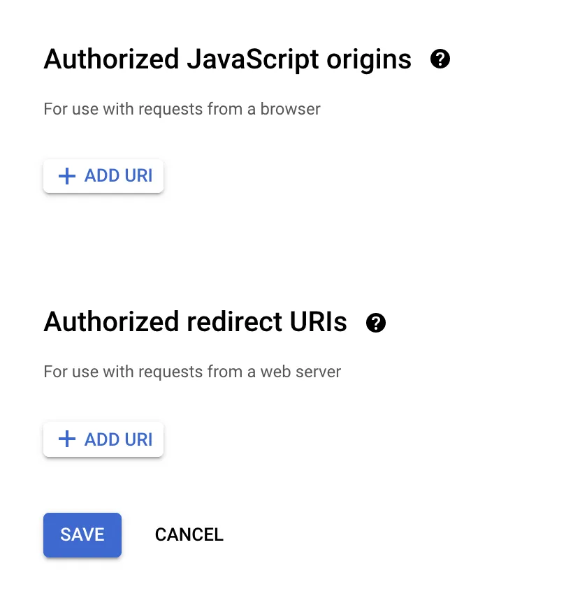The height and width of the screenshot is (598, 580).
Task: Click the "Authorized redirect URIs" heading
Action: point(195,323)
